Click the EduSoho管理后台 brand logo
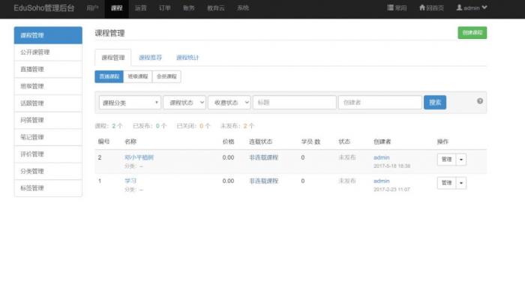Screen dimensions: 525x308 coord(44,7)
